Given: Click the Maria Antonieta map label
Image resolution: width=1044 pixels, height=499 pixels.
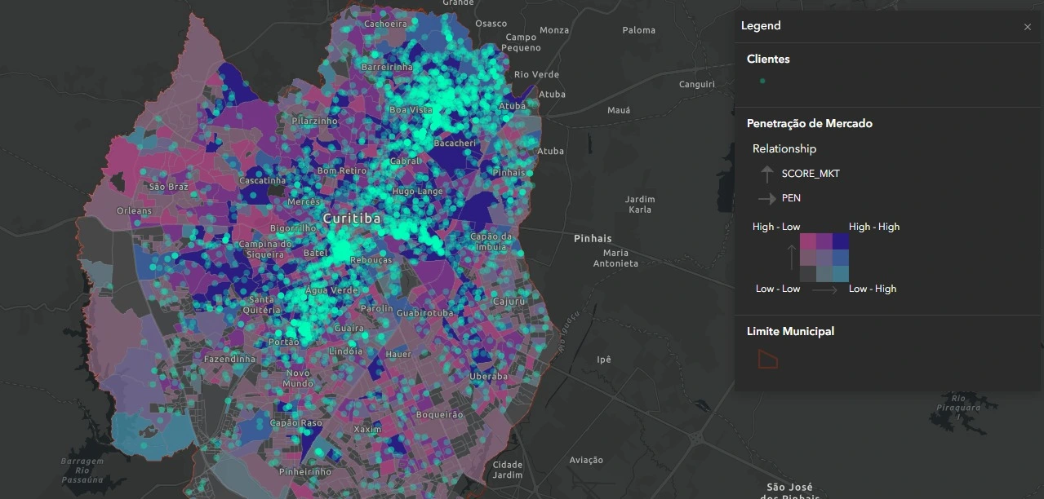Looking at the screenshot, I should [615, 258].
